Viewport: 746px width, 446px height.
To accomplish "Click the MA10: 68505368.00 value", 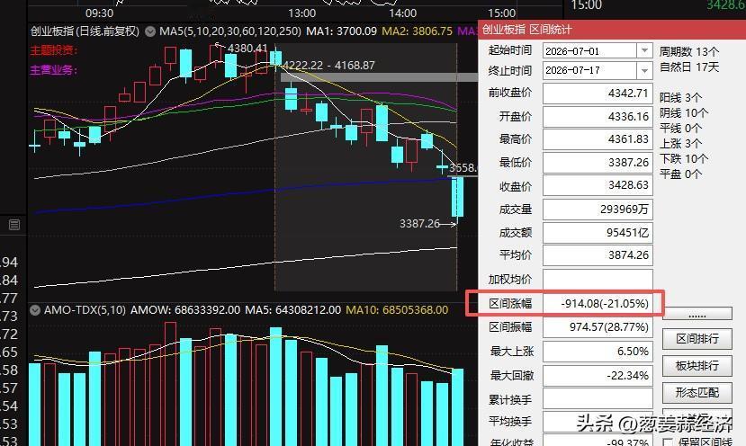I will click(x=397, y=310).
